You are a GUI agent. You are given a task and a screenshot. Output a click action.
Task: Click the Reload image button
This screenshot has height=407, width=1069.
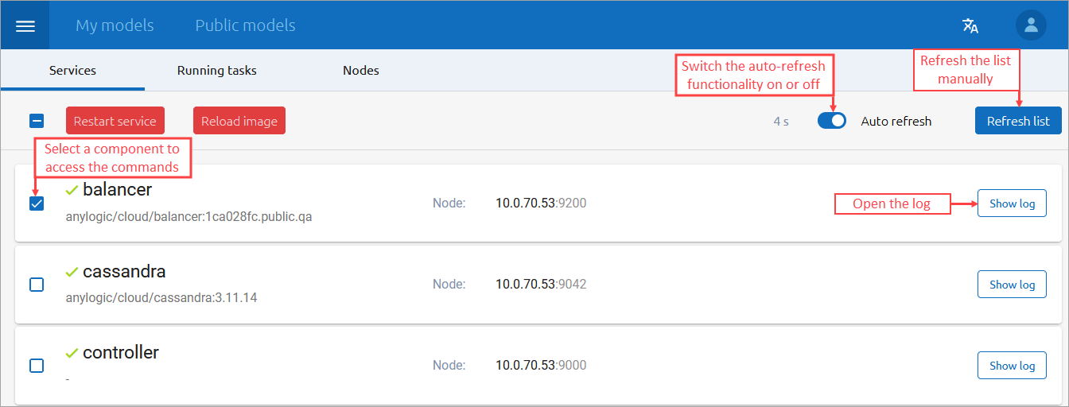coord(239,121)
